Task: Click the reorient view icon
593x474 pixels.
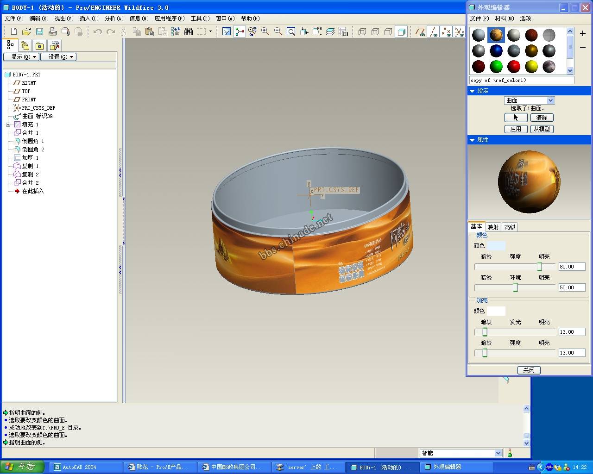Action: [x=304, y=31]
